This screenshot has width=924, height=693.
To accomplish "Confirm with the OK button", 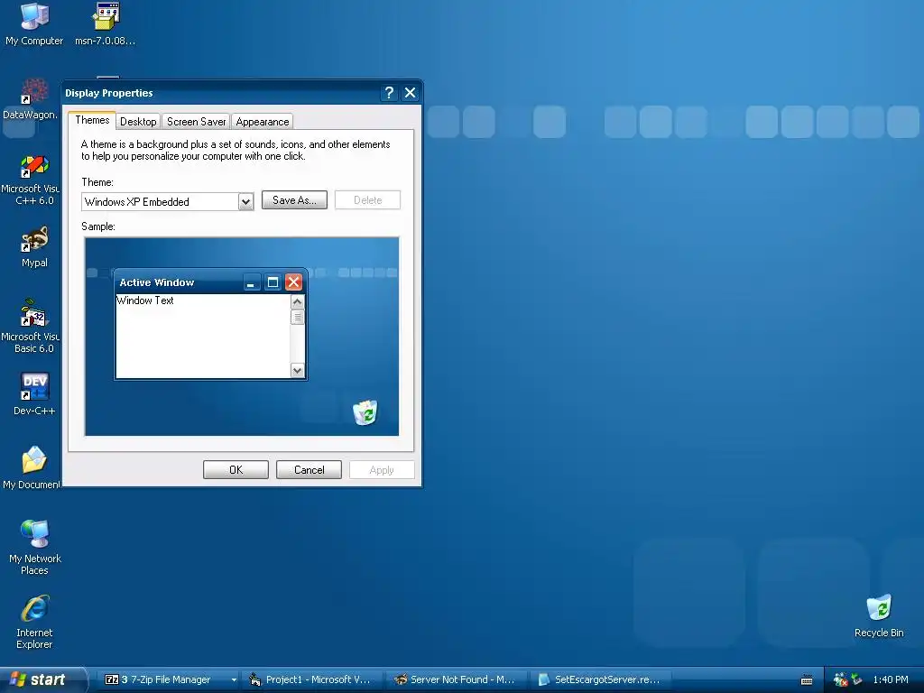I will [236, 469].
